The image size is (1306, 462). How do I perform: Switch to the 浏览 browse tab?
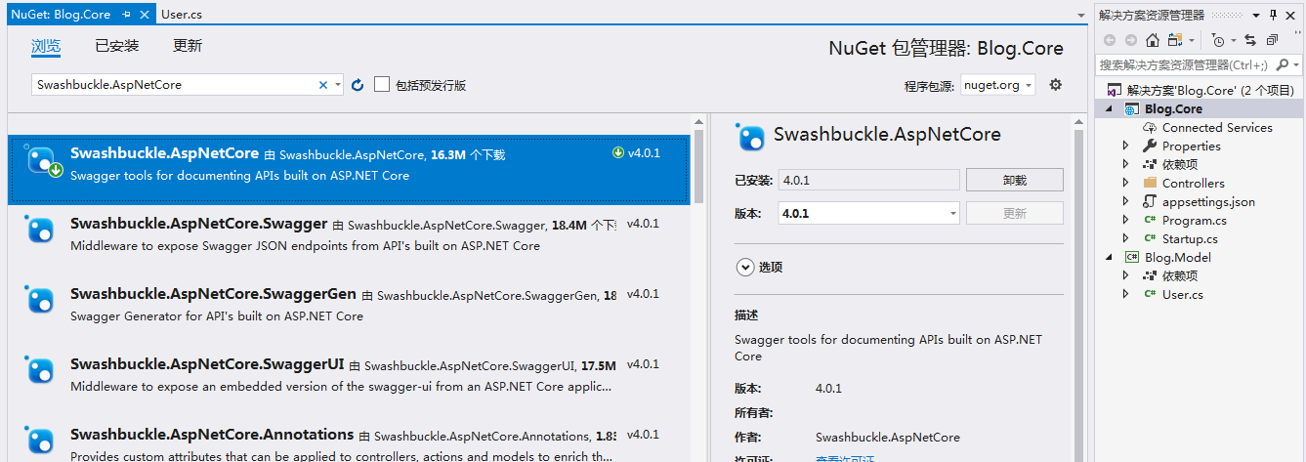click(x=46, y=46)
